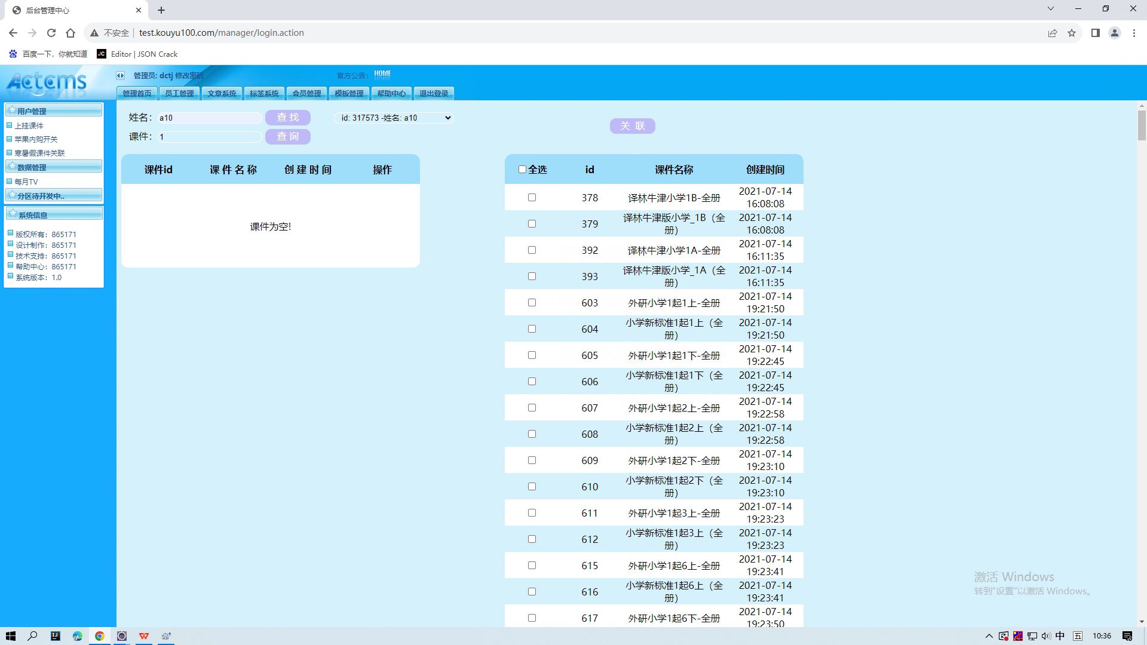The height and width of the screenshot is (645, 1147).
Task: Open WPS Office in taskbar
Action: [x=144, y=636]
